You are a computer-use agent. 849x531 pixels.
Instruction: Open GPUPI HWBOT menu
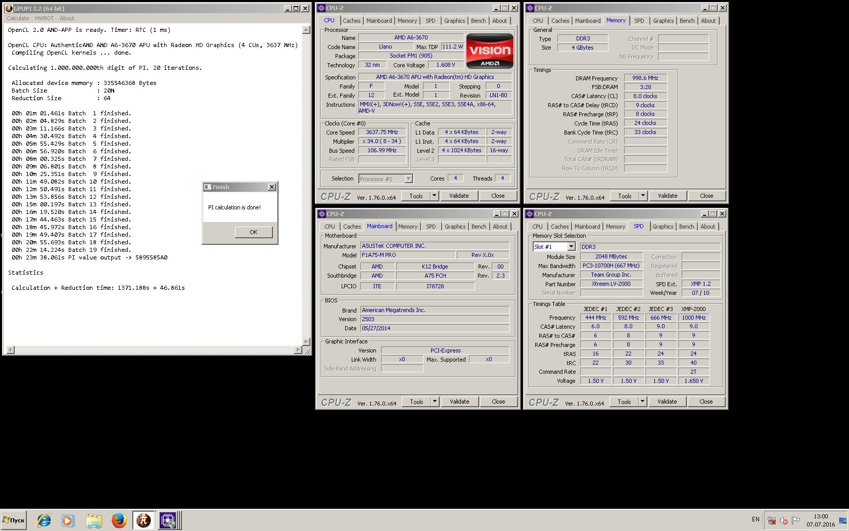[44, 18]
